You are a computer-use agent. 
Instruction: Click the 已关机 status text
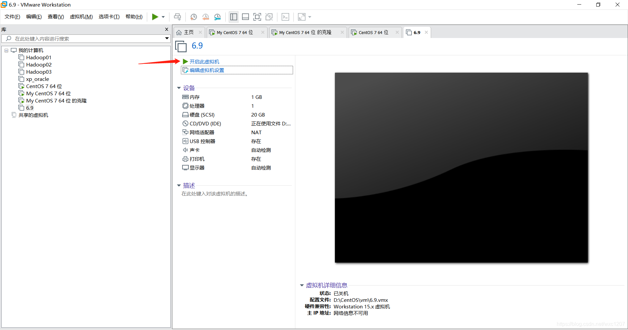point(341,294)
